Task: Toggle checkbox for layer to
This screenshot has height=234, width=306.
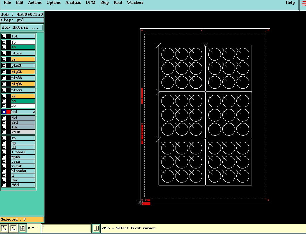Action: tap(4, 42)
